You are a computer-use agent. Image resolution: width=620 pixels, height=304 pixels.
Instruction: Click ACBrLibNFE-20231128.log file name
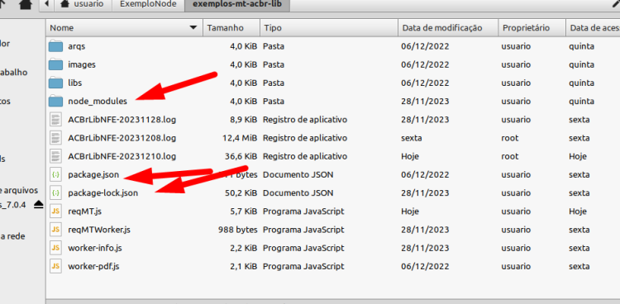pos(122,120)
